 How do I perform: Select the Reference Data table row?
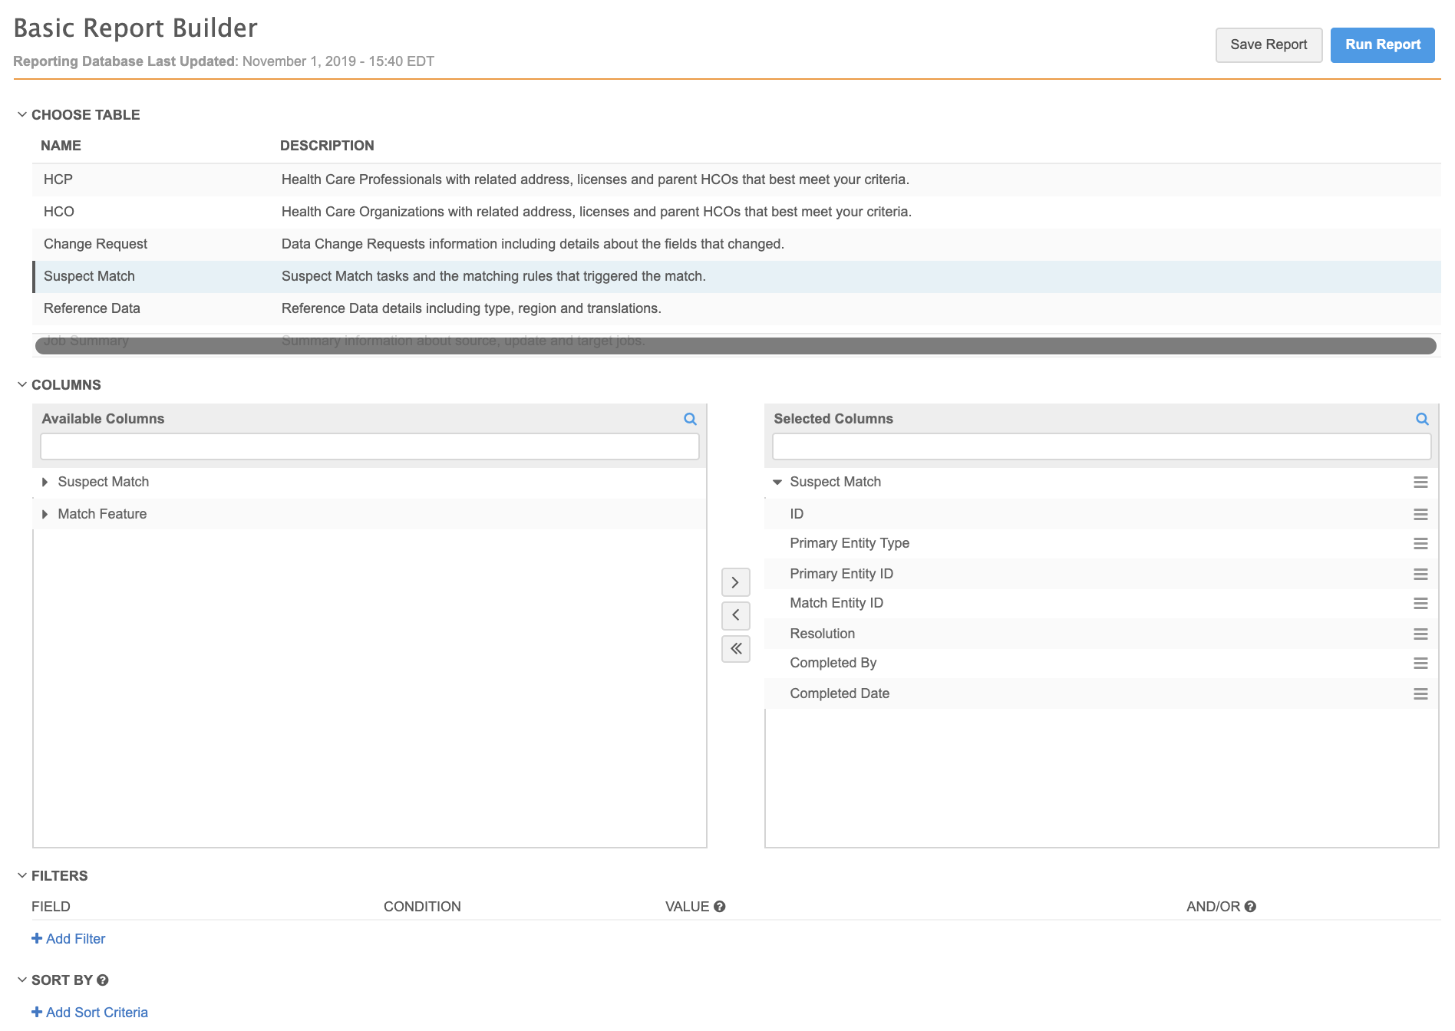[x=91, y=308]
